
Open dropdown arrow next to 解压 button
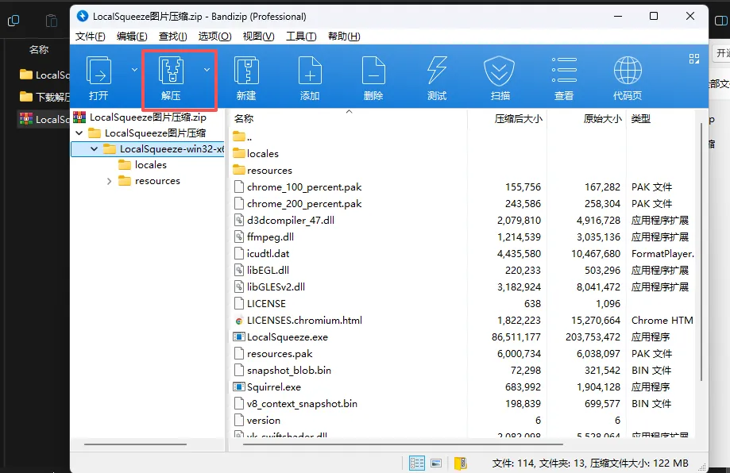[x=207, y=70]
